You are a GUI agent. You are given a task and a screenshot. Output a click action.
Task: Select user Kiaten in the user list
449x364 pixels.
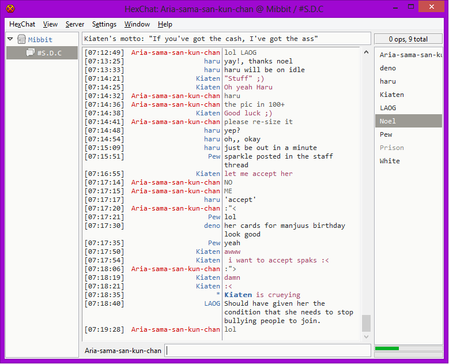[391, 95]
